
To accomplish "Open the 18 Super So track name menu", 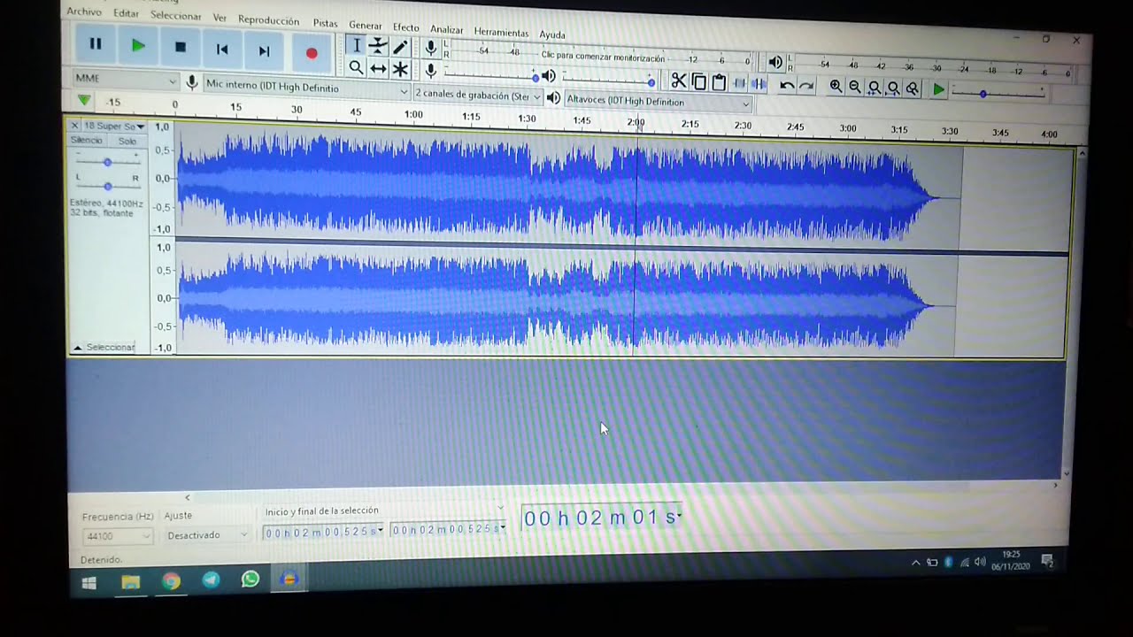I will tap(113, 127).
